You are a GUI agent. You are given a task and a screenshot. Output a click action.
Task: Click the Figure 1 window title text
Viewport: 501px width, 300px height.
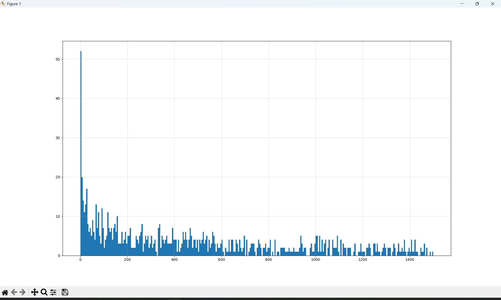(x=14, y=4)
